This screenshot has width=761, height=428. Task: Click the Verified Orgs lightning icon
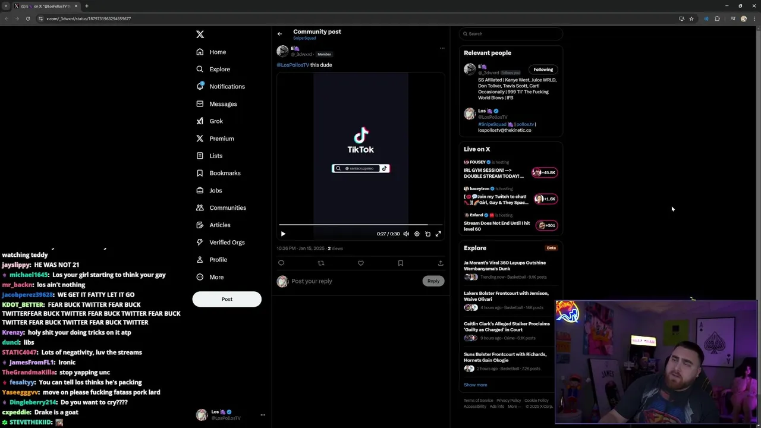point(200,242)
